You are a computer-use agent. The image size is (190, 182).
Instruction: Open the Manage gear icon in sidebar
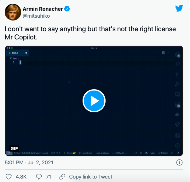pyautogui.click(x=177, y=145)
